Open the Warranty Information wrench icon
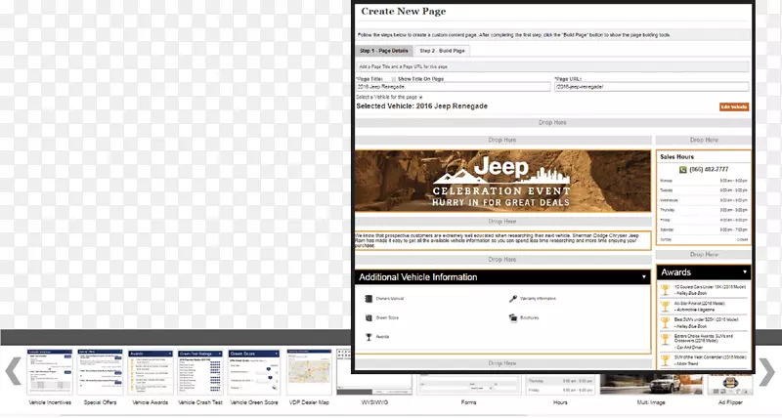The height and width of the screenshot is (418, 782). [512, 299]
